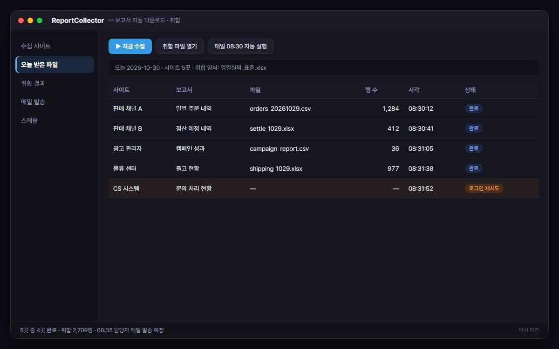Click the 판매 채널 B site cell
Image resolution: width=559 pixels, height=349 pixels.
point(128,128)
